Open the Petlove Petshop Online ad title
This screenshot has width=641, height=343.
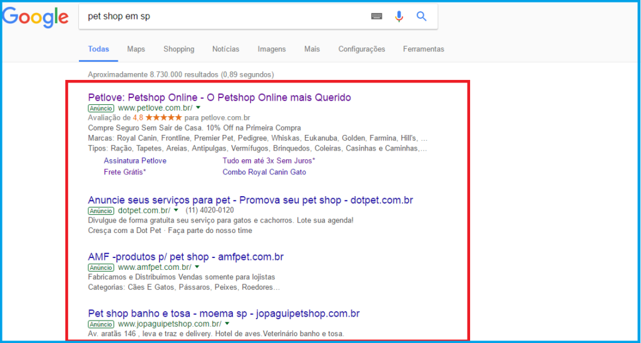coord(220,97)
